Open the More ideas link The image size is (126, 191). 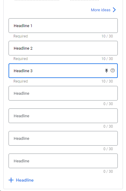point(101,10)
